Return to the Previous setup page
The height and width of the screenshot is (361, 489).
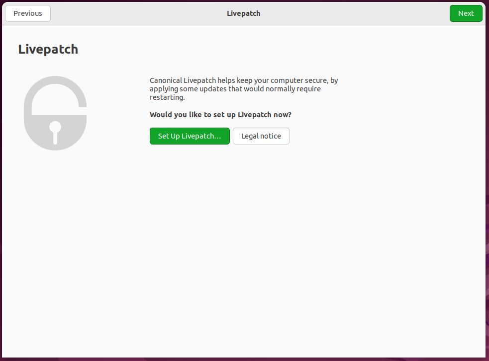[28, 13]
